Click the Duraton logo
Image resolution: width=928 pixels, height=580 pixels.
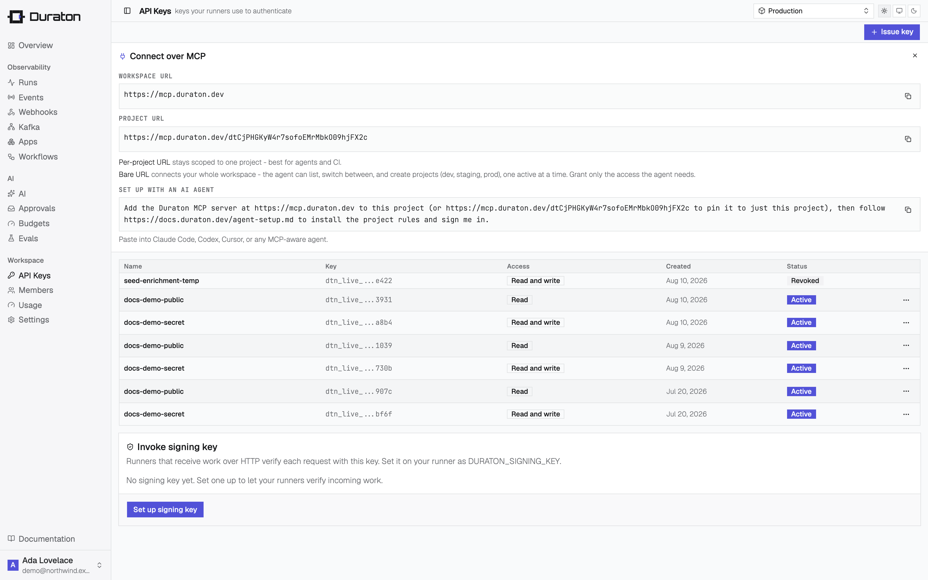click(44, 17)
